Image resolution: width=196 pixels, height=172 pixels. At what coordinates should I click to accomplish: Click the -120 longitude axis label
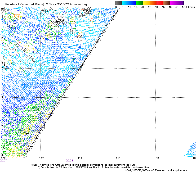point(3,158)
